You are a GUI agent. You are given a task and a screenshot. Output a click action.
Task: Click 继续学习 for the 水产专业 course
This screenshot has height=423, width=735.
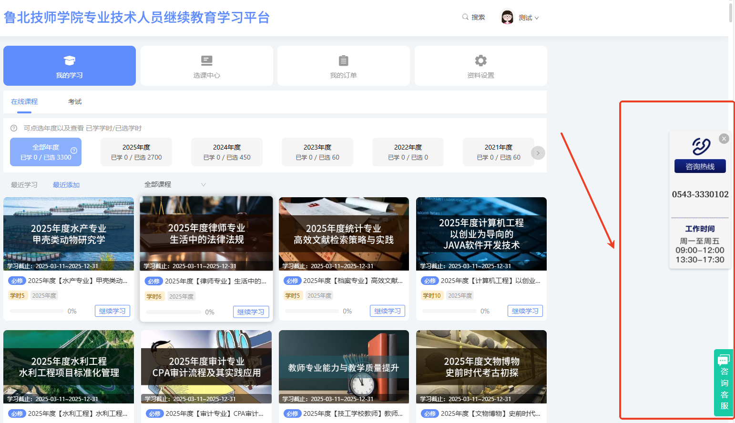[112, 311]
